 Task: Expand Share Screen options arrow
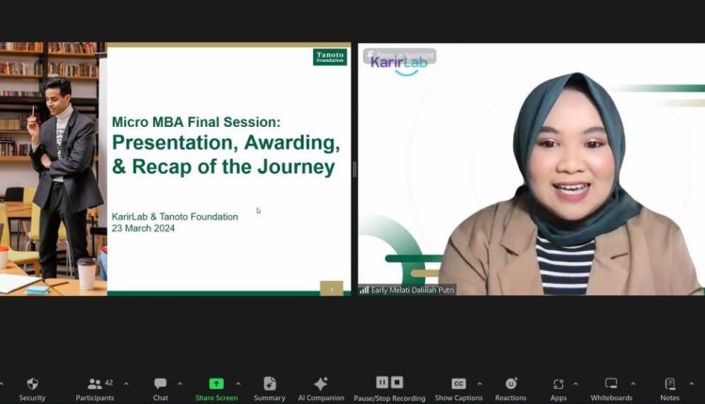point(238,383)
